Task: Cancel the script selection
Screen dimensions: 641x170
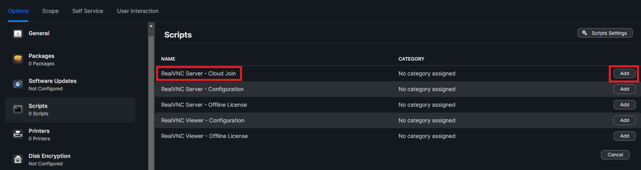Action: pyautogui.click(x=615, y=155)
